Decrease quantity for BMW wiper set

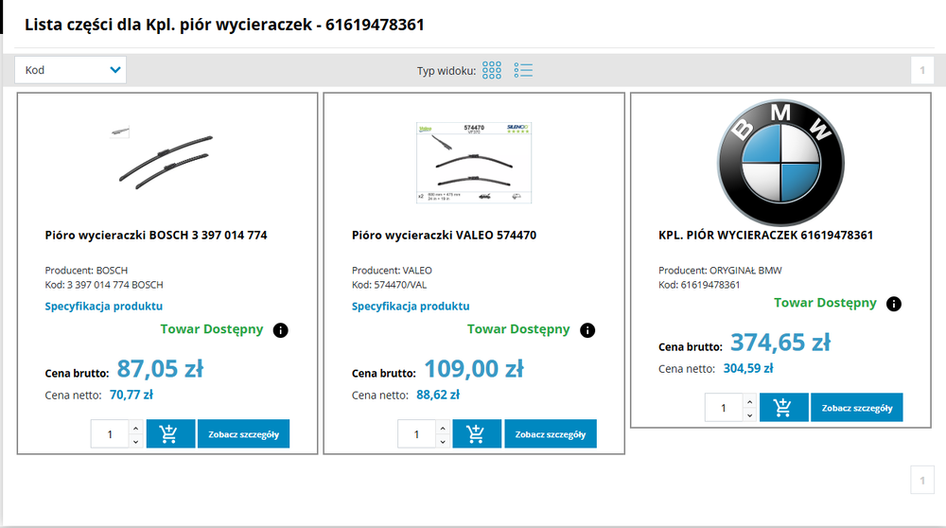[749, 414]
